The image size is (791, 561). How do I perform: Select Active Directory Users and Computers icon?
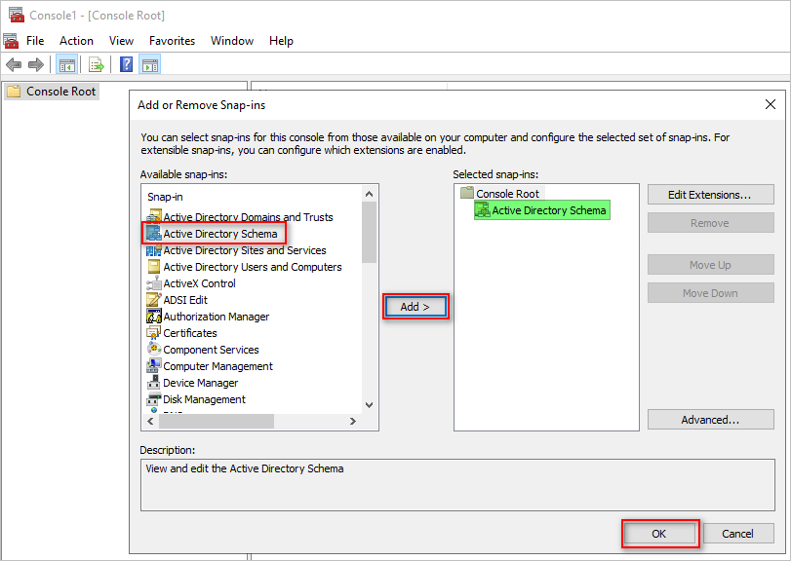154,267
